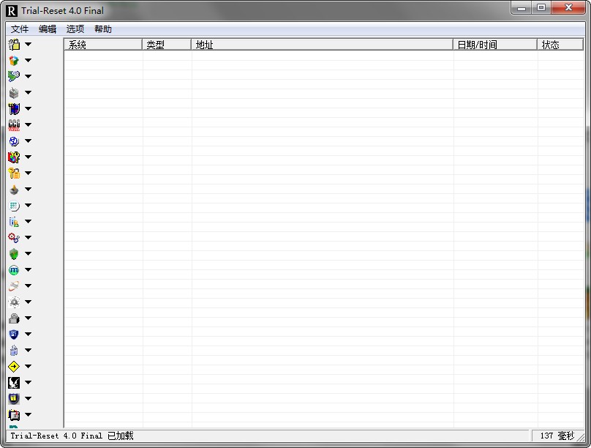Select the black and white eagle icon
Image resolution: width=591 pixels, height=448 pixels.
14,383
